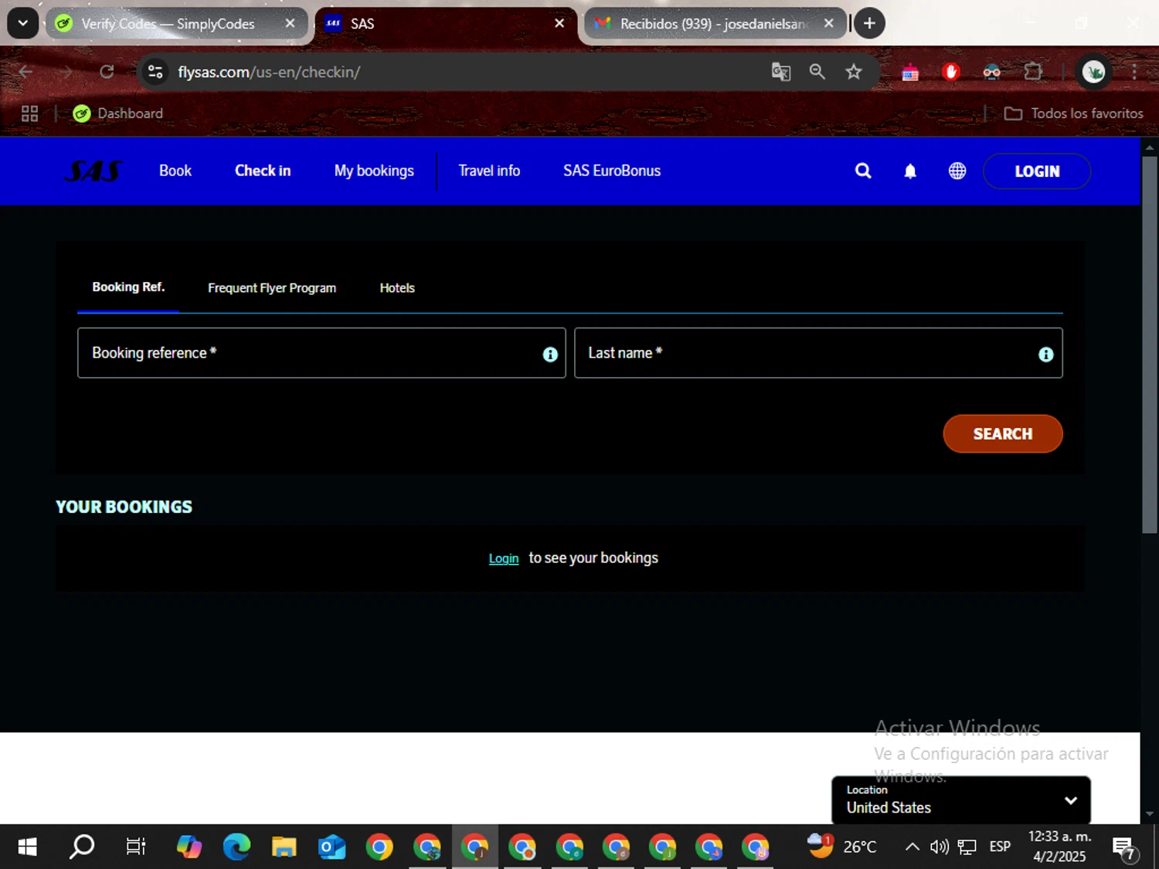Go to My bookings

pos(374,171)
